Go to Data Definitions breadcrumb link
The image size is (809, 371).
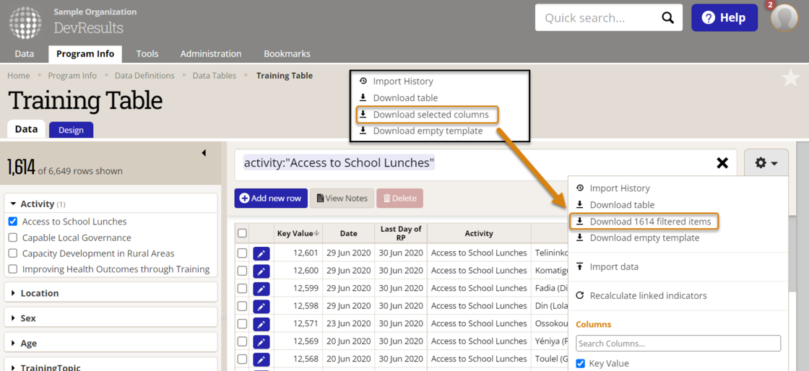coord(144,75)
